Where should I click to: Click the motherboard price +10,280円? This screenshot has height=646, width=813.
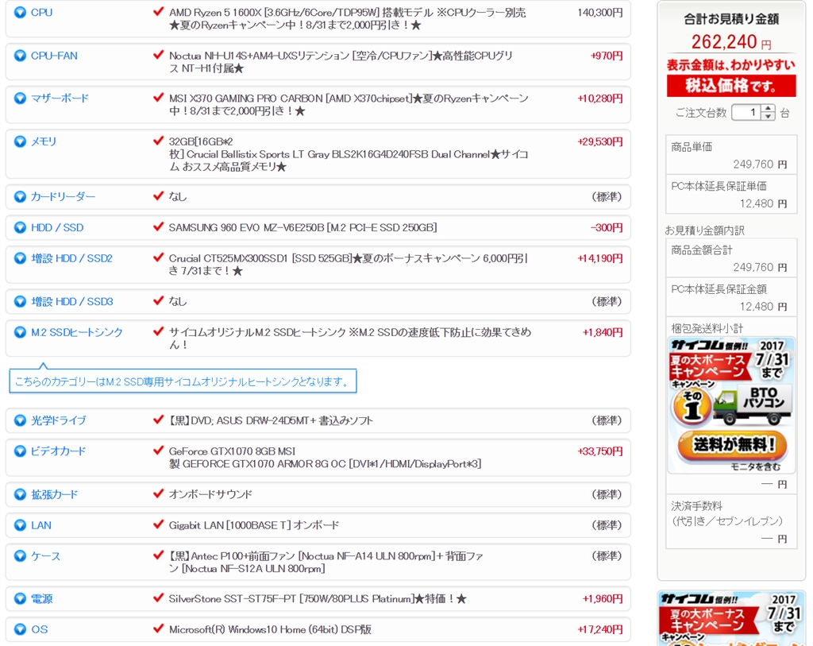[x=600, y=98]
